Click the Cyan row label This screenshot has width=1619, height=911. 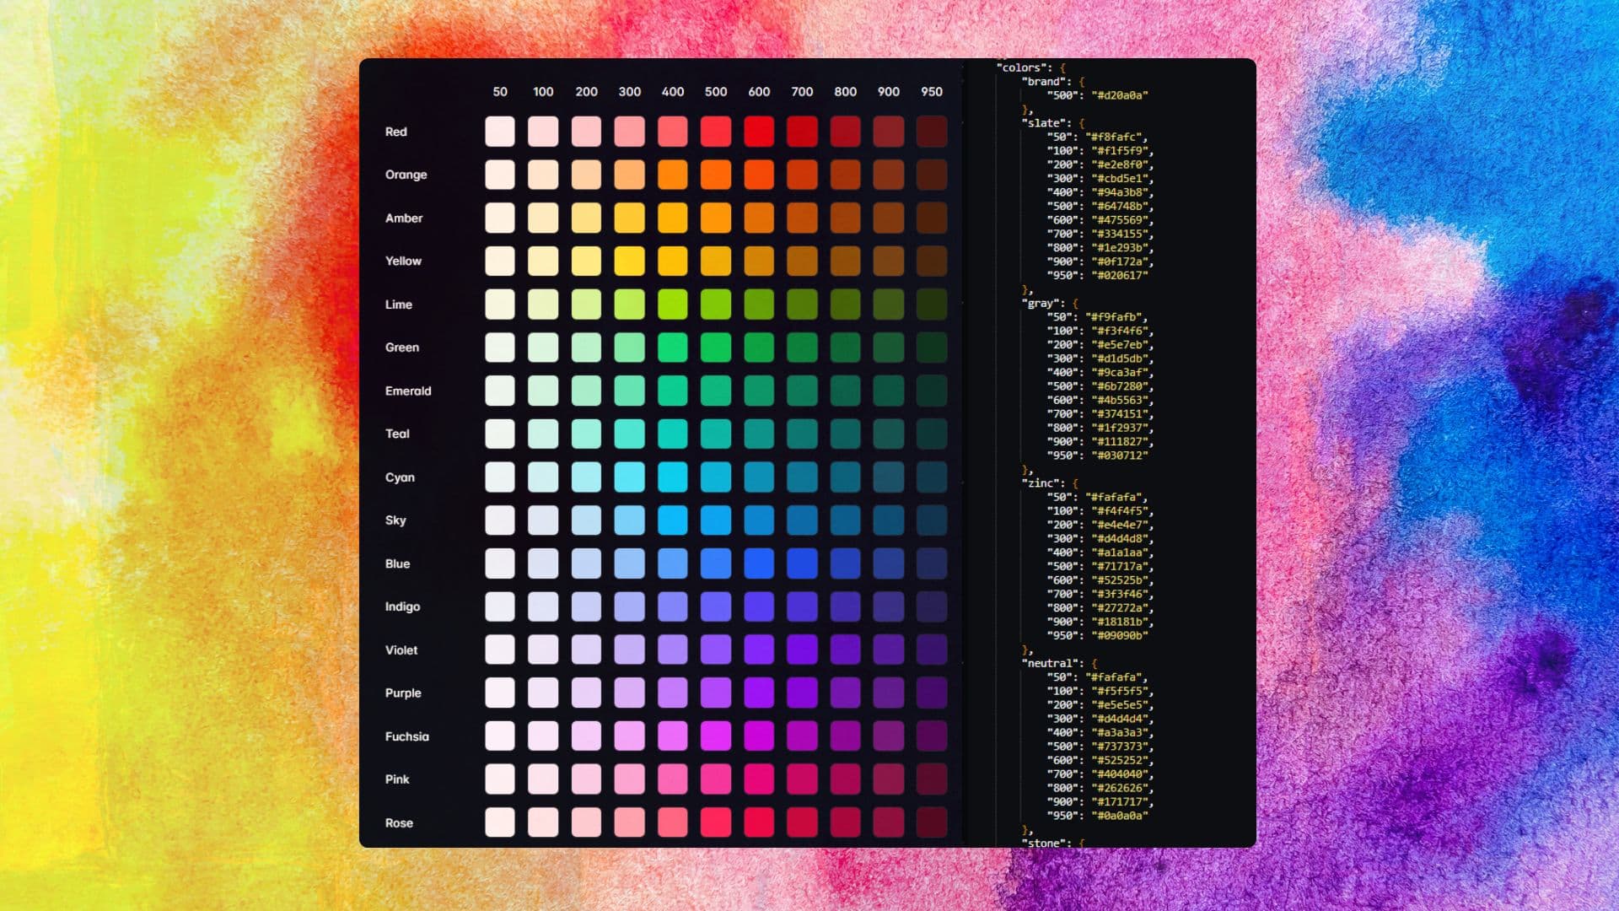tap(400, 477)
